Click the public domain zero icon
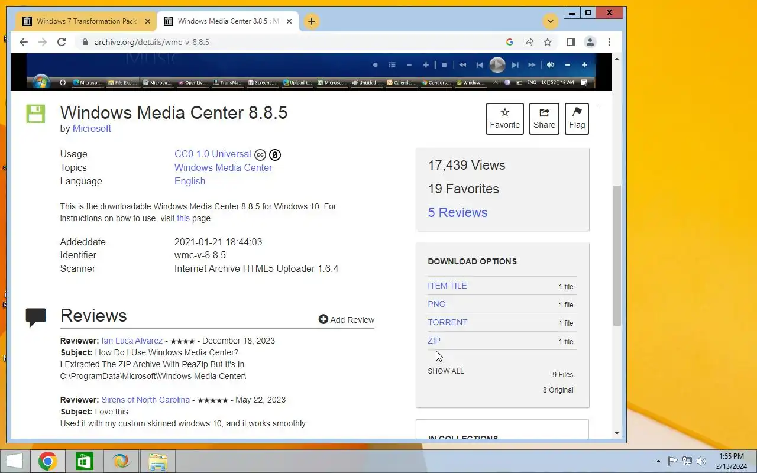This screenshot has width=757, height=473. point(275,155)
